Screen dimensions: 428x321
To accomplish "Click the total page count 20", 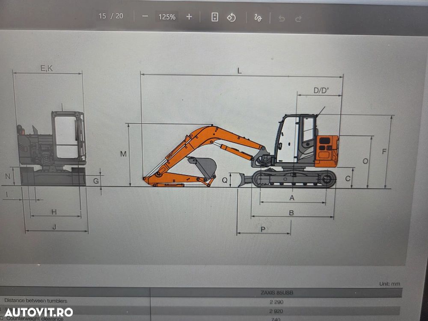I will [119, 16].
